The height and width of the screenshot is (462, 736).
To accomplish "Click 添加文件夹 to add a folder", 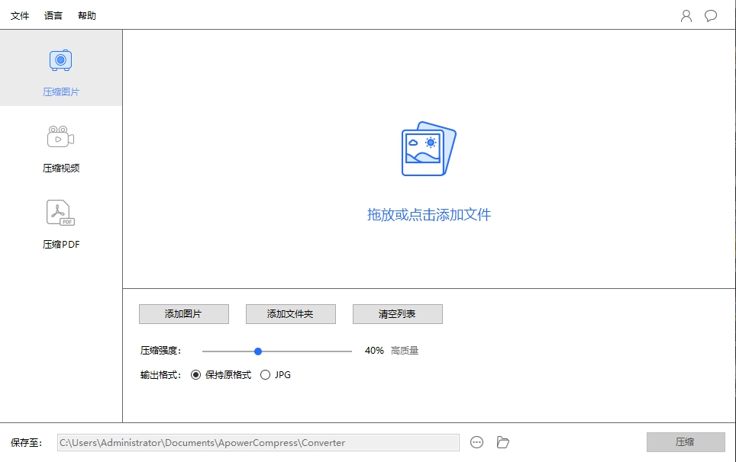I will 290,313.
